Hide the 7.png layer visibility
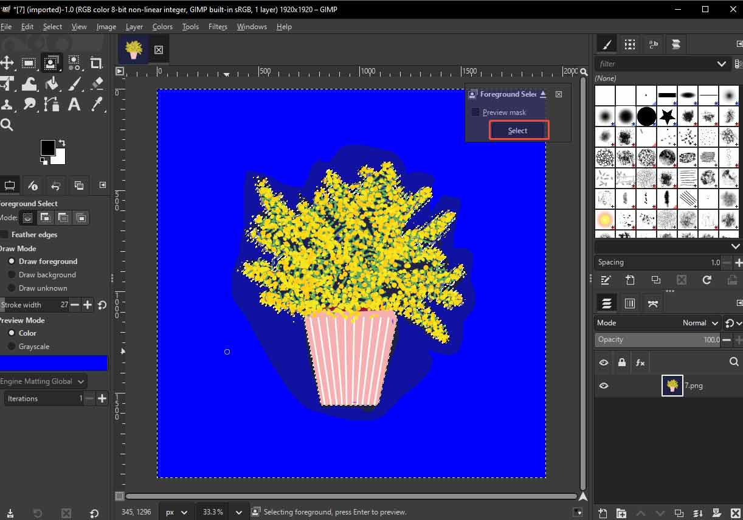 click(603, 385)
